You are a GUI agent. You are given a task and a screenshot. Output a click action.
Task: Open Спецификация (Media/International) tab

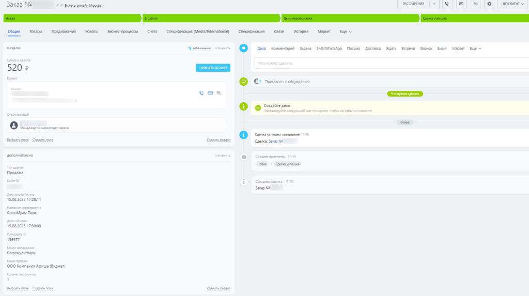click(198, 32)
